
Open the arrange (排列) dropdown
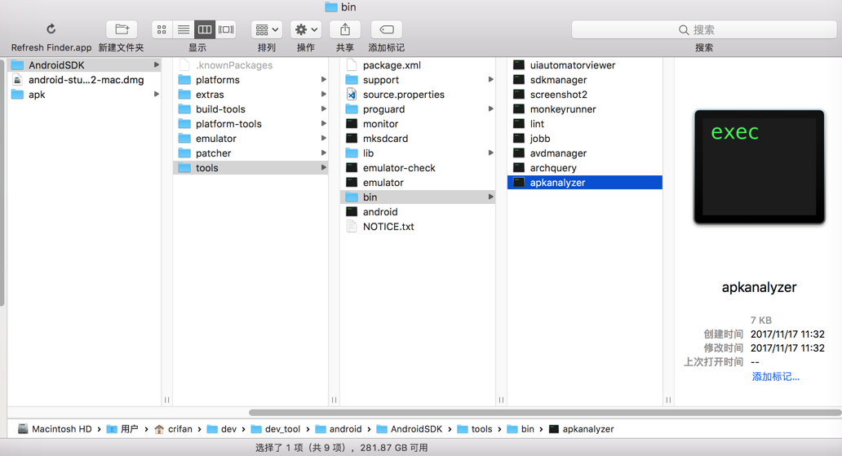[x=267, y=29]
